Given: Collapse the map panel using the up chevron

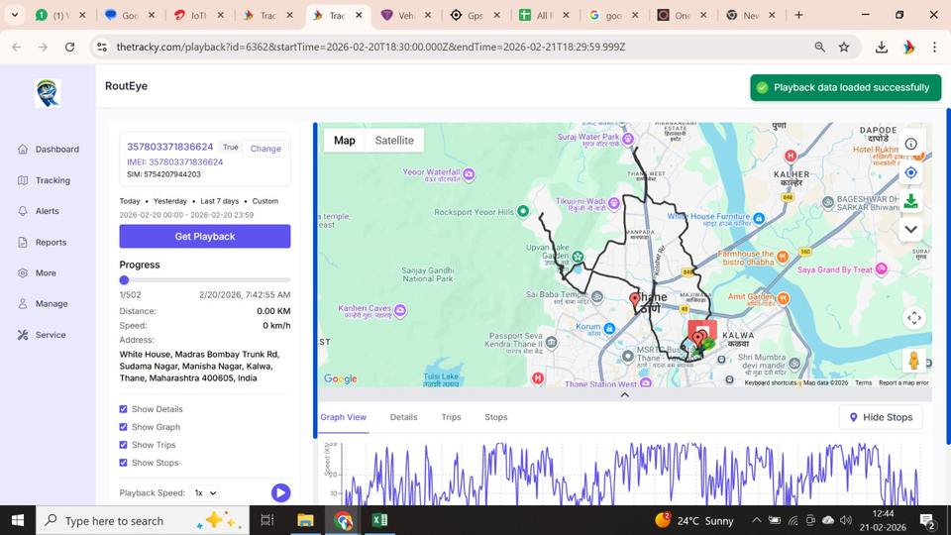Looking at the screenshot, I should 624,394.
